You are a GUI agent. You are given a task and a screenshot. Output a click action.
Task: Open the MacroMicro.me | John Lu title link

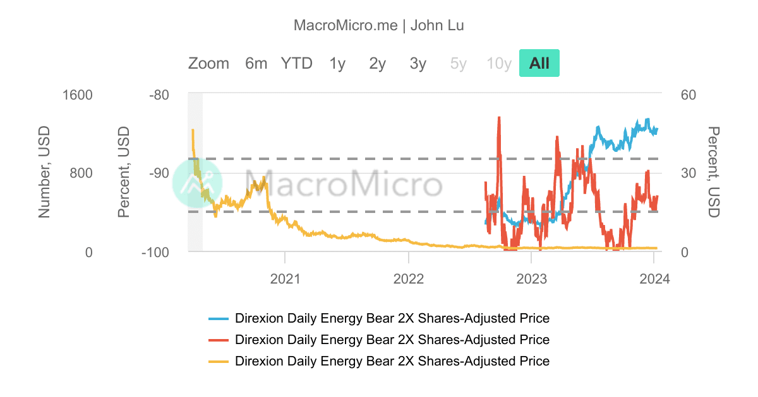[378, 25]
